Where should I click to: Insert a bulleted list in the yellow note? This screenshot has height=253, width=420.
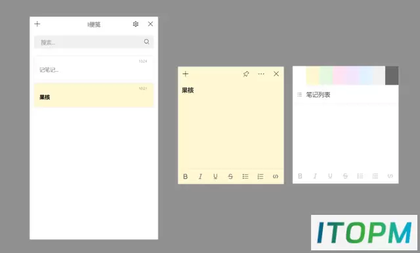[245, 177]
